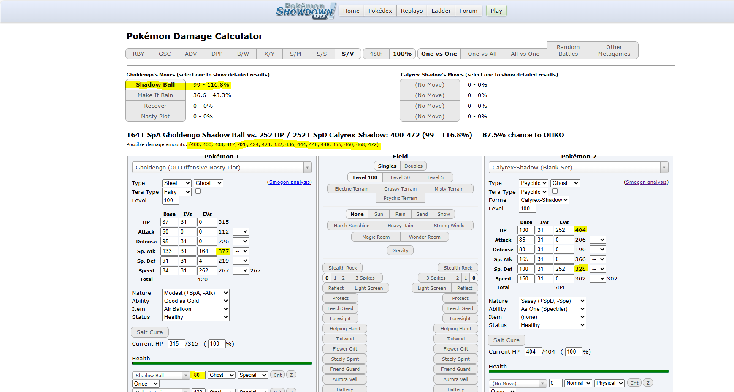Set weather to Rain
The width and height of the screenshot is (734, 392).
[400, 214]
